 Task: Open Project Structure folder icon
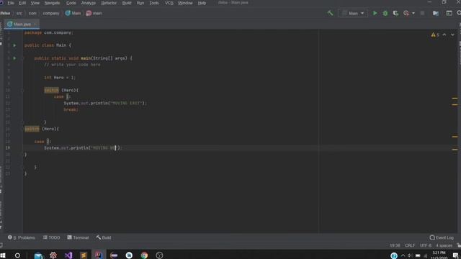click(x=436, y=13)
